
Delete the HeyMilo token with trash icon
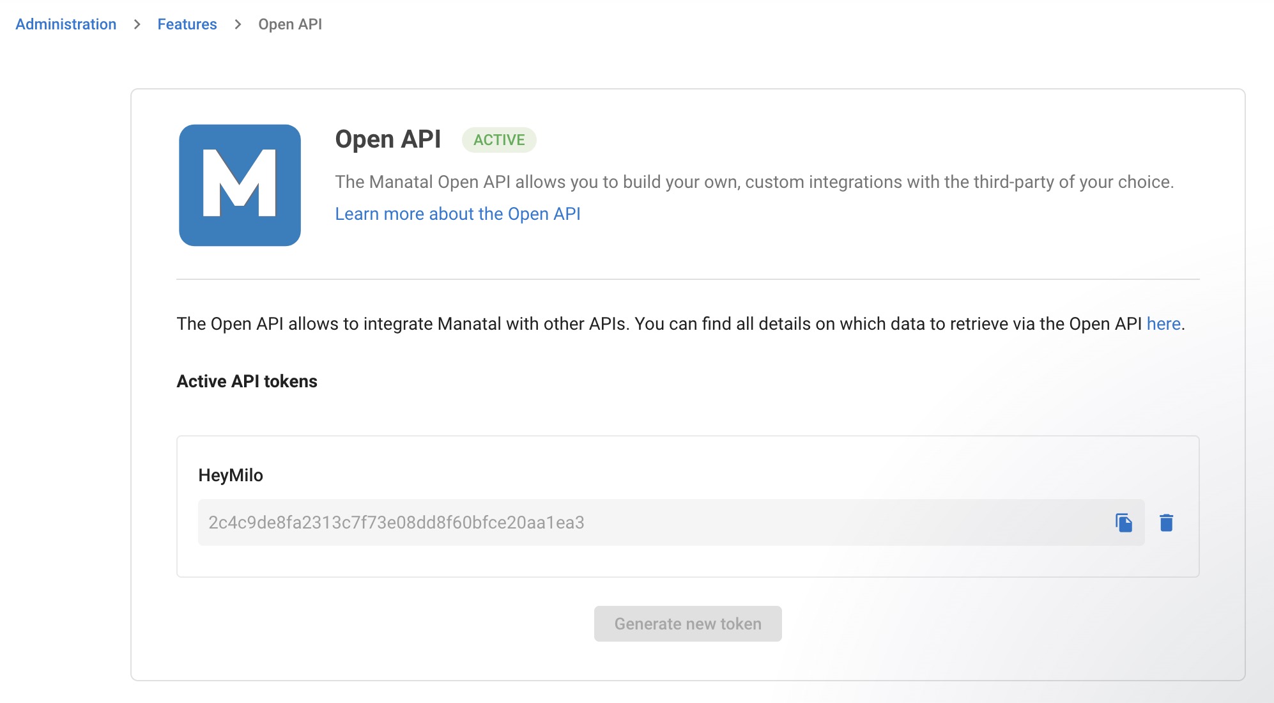1166,523
